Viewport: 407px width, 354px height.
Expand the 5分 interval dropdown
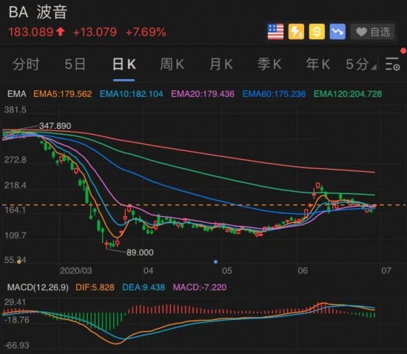click(361, 64)
